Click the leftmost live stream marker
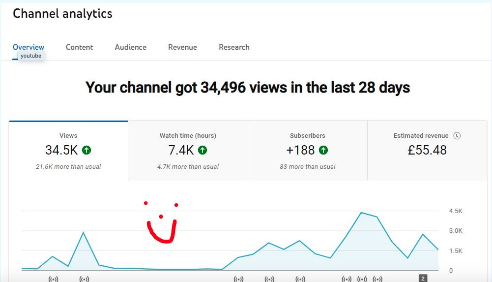 point(53,279)
